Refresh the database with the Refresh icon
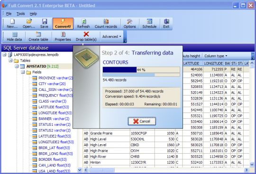 (83, 24)
